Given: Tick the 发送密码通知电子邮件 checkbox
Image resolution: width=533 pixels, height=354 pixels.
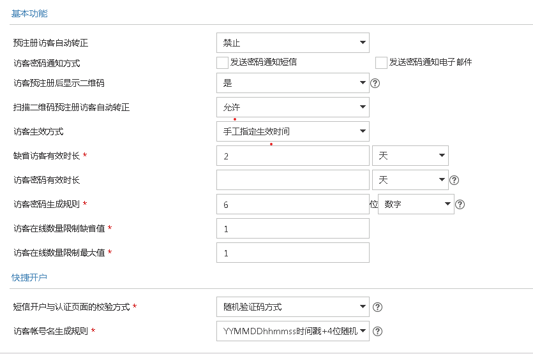Looking at the screenshot, I should [381, 63].
